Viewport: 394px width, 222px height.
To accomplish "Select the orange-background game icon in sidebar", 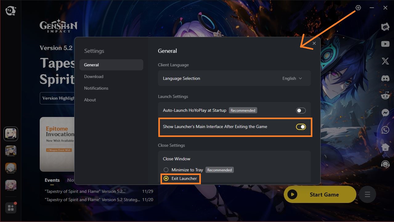I will (x=11, y=168).
